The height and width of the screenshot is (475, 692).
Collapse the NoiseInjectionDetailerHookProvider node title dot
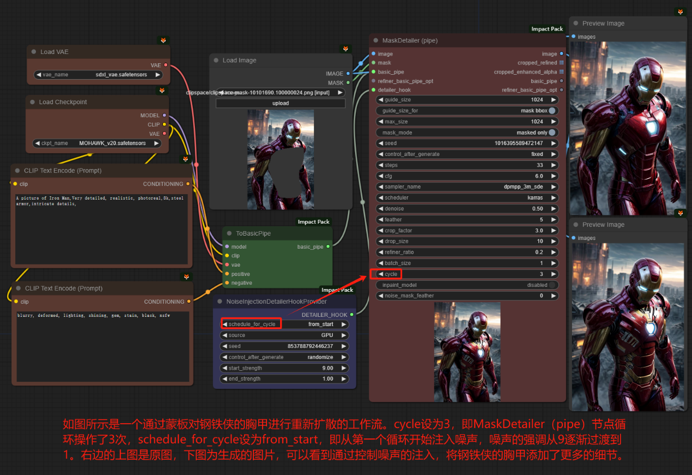click(220, 302)
